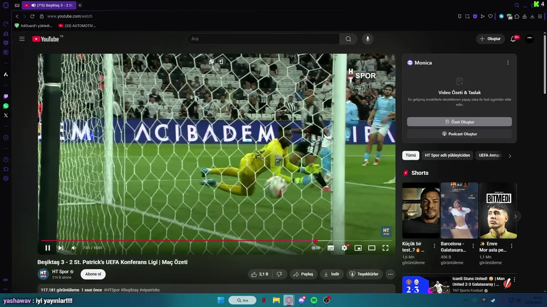Select the Tümü filter chip
547x307 pixels.
411,155
